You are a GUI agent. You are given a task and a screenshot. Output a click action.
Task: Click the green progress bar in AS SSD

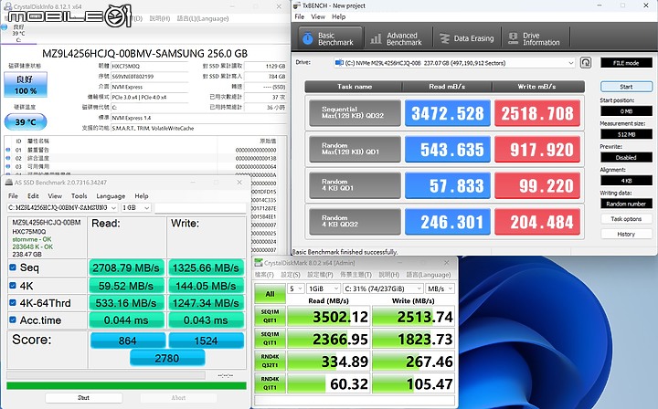[126, 385]
